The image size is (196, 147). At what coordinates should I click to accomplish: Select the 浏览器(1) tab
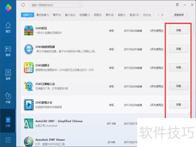(85, 15)
